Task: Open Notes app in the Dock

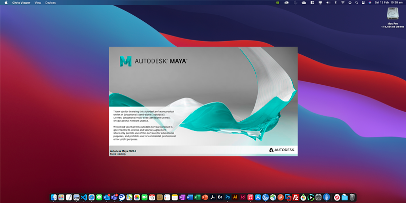Action: (x=175, y=197)
